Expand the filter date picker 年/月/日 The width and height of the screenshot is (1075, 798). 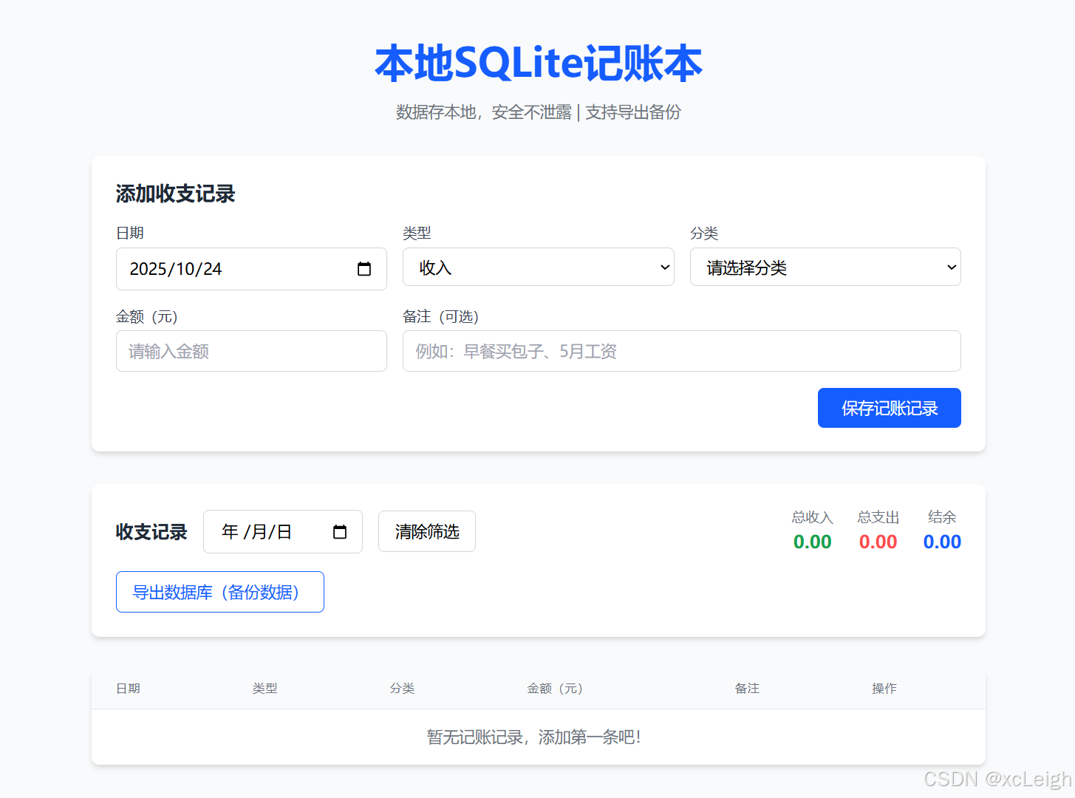click(283, 531)
